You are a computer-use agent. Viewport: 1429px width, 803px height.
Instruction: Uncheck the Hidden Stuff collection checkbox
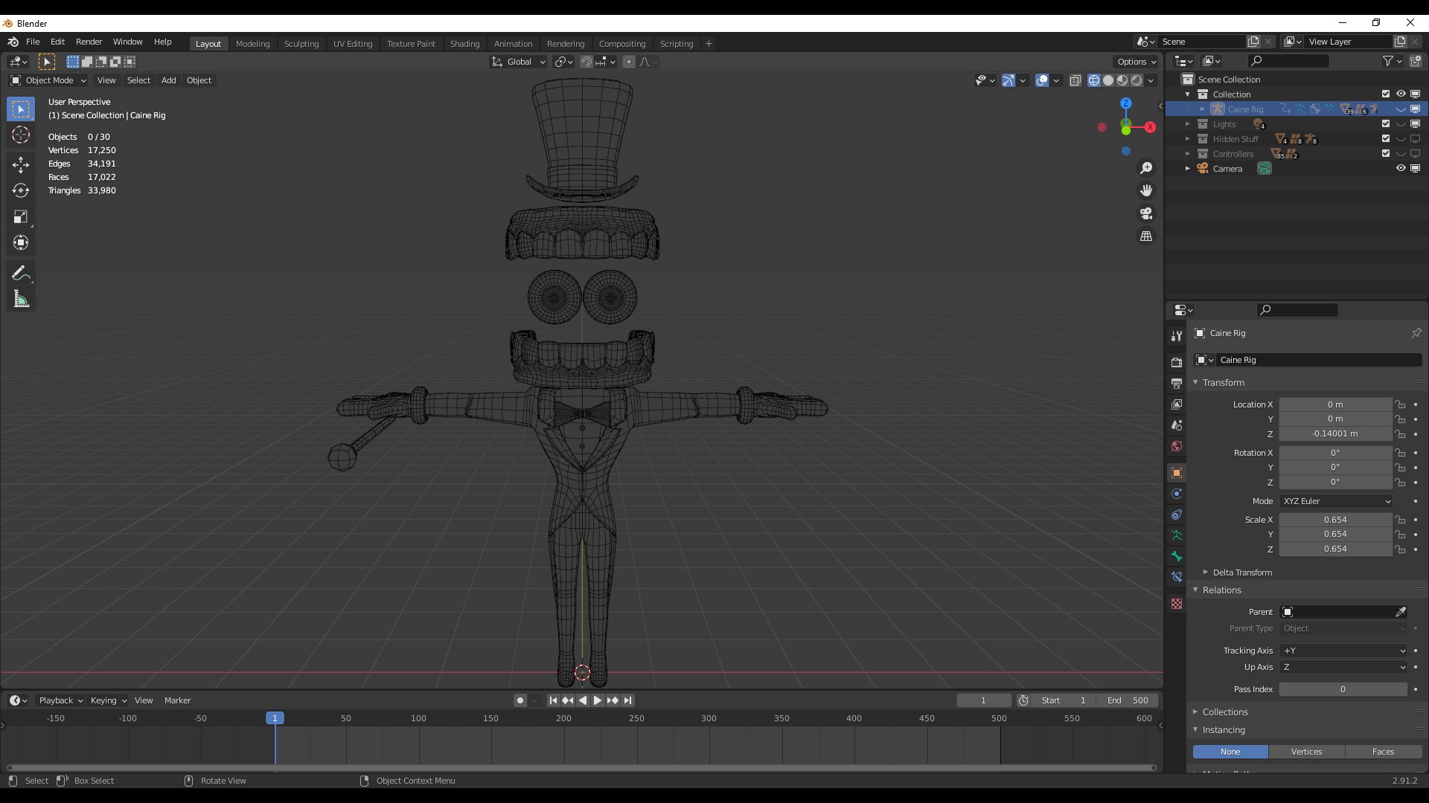(1386, 139)
